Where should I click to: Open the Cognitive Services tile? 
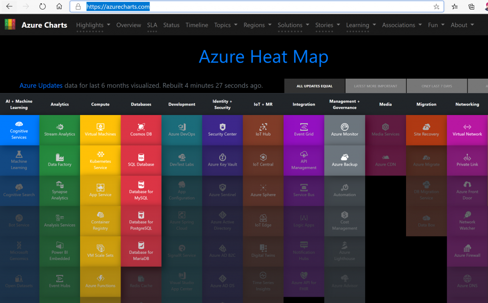click(19, 130)
